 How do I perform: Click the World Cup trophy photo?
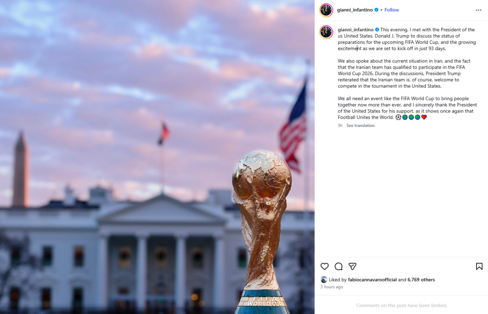click(157, 157)
